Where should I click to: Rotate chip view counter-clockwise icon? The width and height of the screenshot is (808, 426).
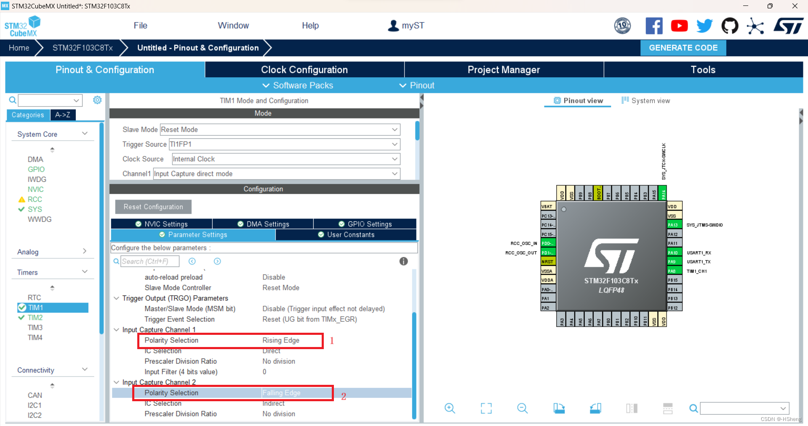pos(595,408)
